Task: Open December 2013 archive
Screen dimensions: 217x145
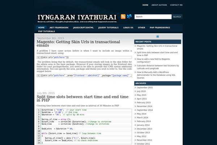Action: (144, 129)
